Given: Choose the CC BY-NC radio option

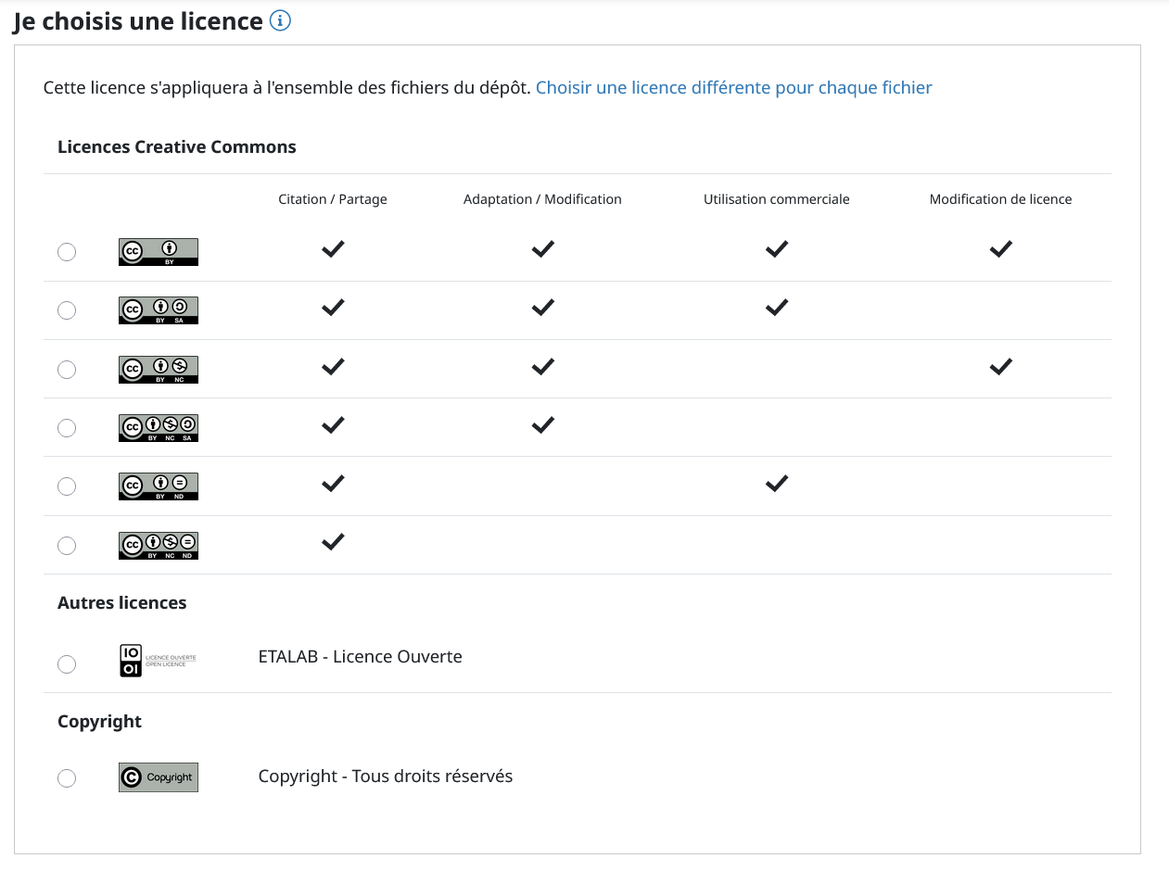Looking at the screenshot, I should (x=67, y=370).
